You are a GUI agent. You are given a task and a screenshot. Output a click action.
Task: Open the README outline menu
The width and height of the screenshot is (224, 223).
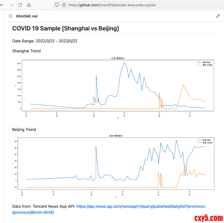click(10, 16)
